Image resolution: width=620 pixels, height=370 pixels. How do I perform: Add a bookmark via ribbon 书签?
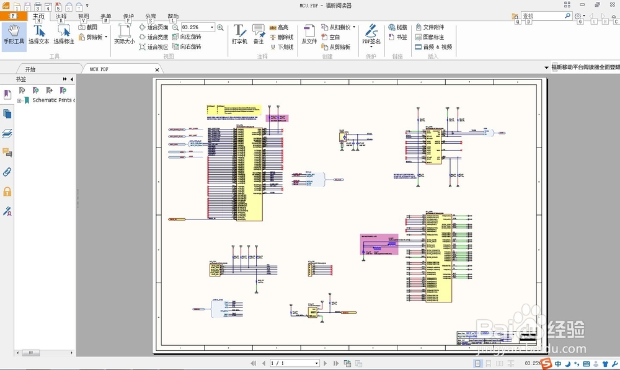[x=398, y=37]
